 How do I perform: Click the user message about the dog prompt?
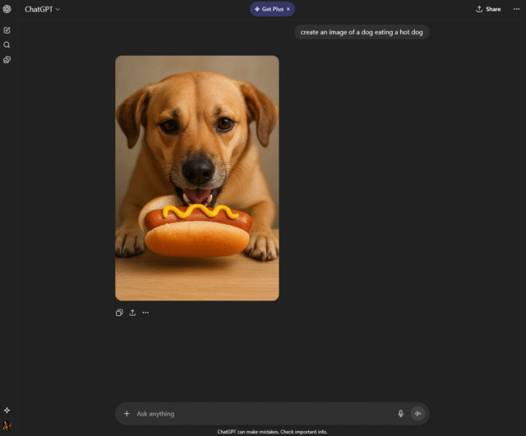pos(362,32)
